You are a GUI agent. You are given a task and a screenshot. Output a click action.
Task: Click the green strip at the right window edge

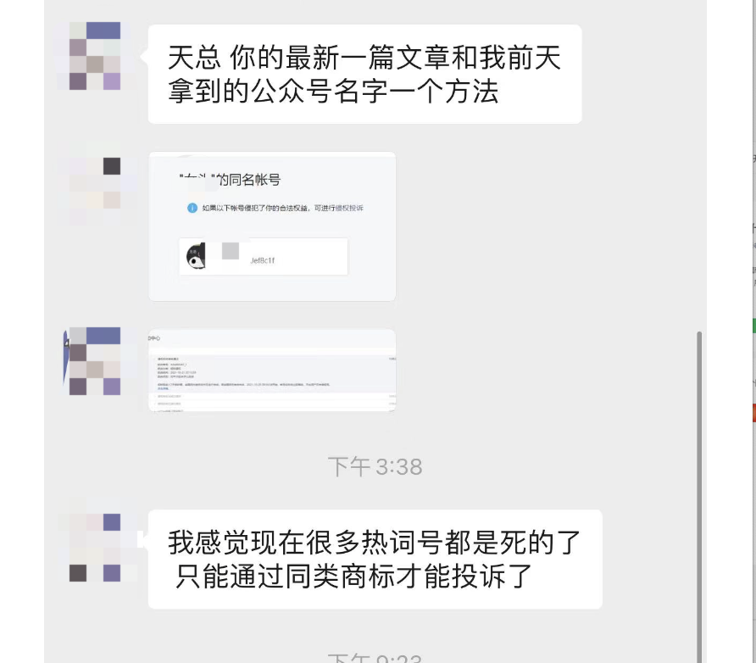[x=753, y=326]
